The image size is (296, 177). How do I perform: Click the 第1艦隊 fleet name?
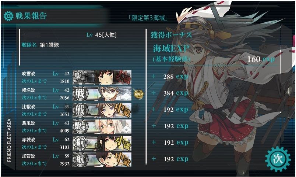click(49, 45)
